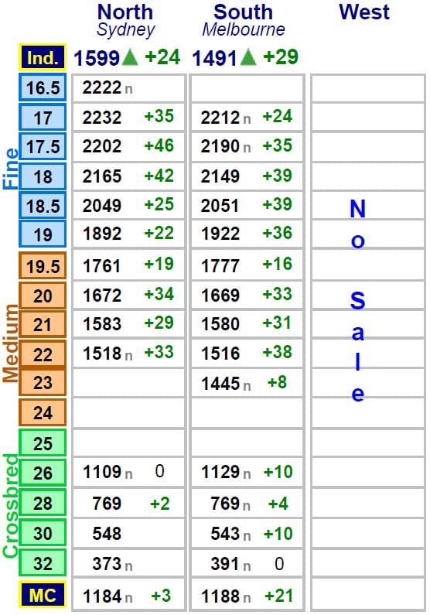The image size is (430, 615).
Task: Click South price 2051 for 18.5 micron
Action: click(220, 206)
